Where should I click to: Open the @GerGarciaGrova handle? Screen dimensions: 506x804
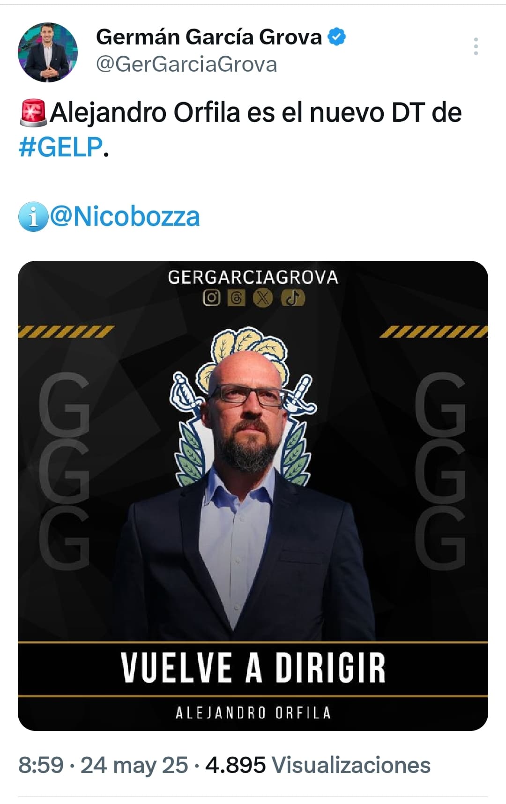pyautogui.click(x=186, y=64)
